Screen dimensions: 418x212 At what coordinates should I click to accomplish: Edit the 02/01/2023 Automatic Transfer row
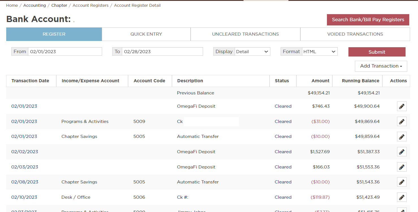point(402,137)
